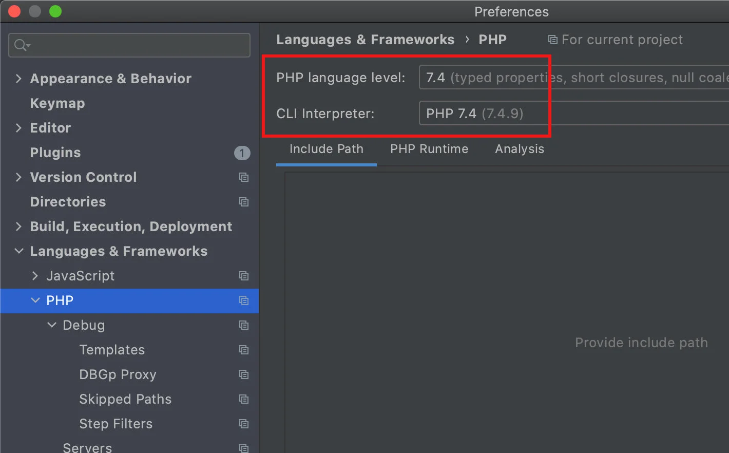
Task: Select the Include Path tab
Action: click(x=326, y=149)
